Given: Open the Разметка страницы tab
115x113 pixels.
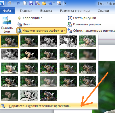Looking at the screenshot, I should [x=75, y=11].
